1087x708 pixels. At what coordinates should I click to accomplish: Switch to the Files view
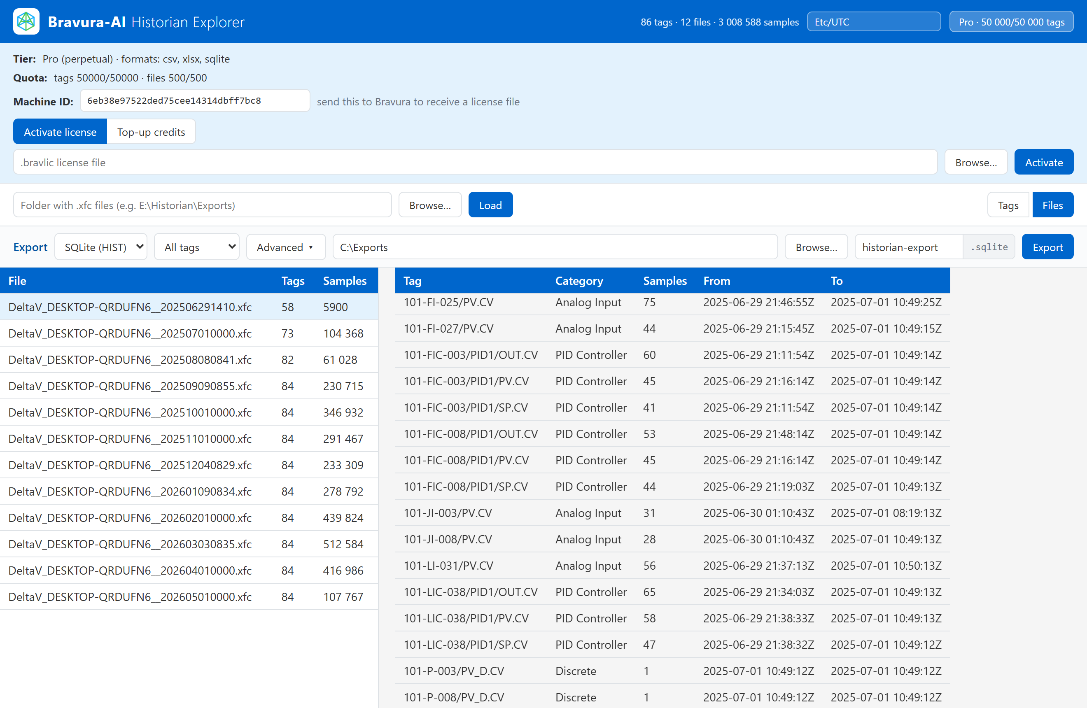tap(1053, 205)
